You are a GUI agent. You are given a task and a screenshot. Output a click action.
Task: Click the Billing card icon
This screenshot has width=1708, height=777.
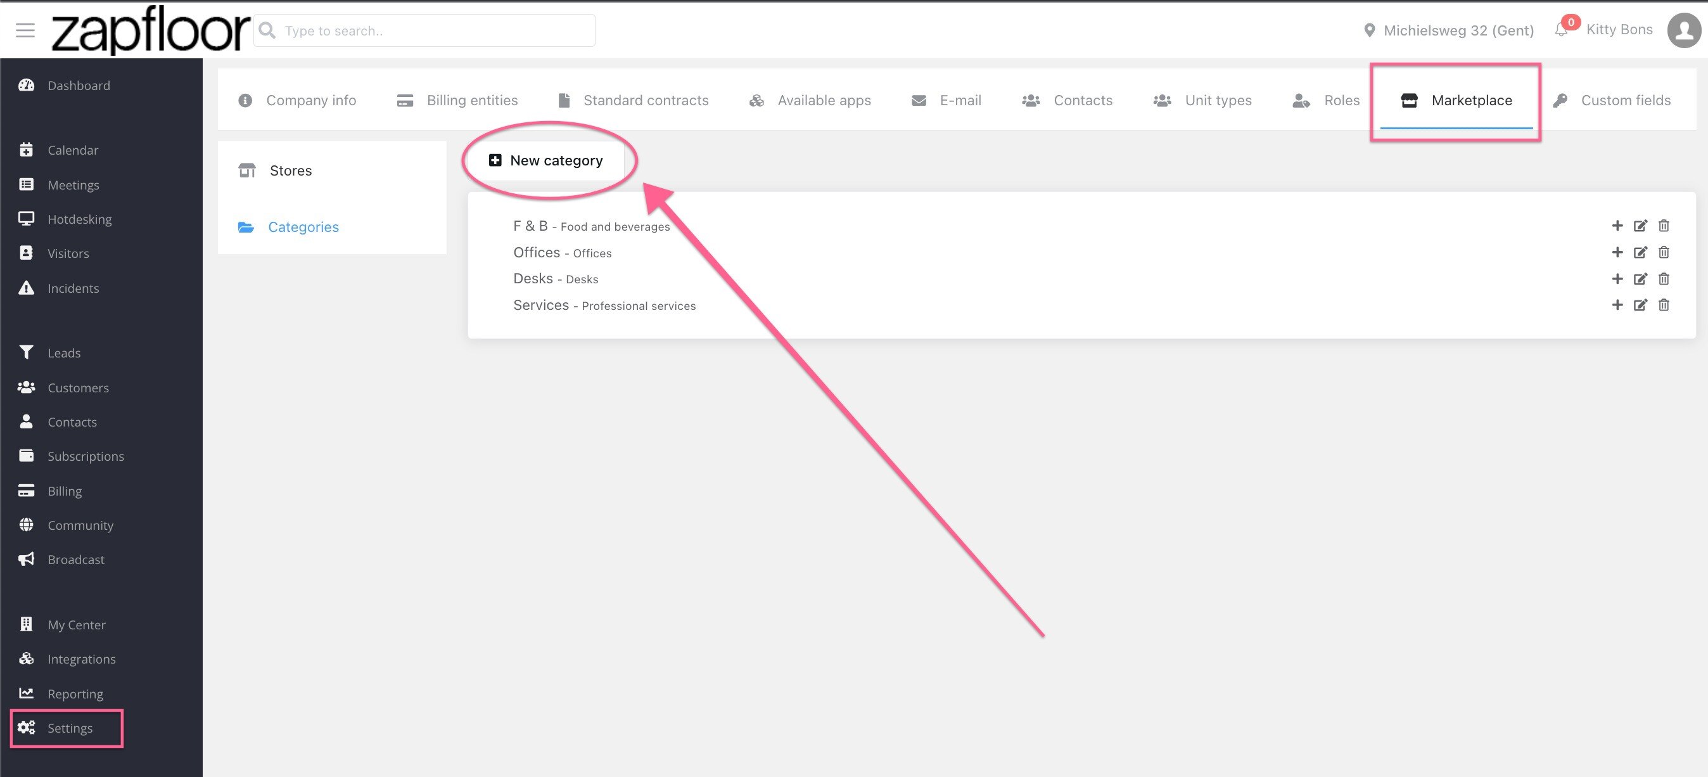point(26,491)
